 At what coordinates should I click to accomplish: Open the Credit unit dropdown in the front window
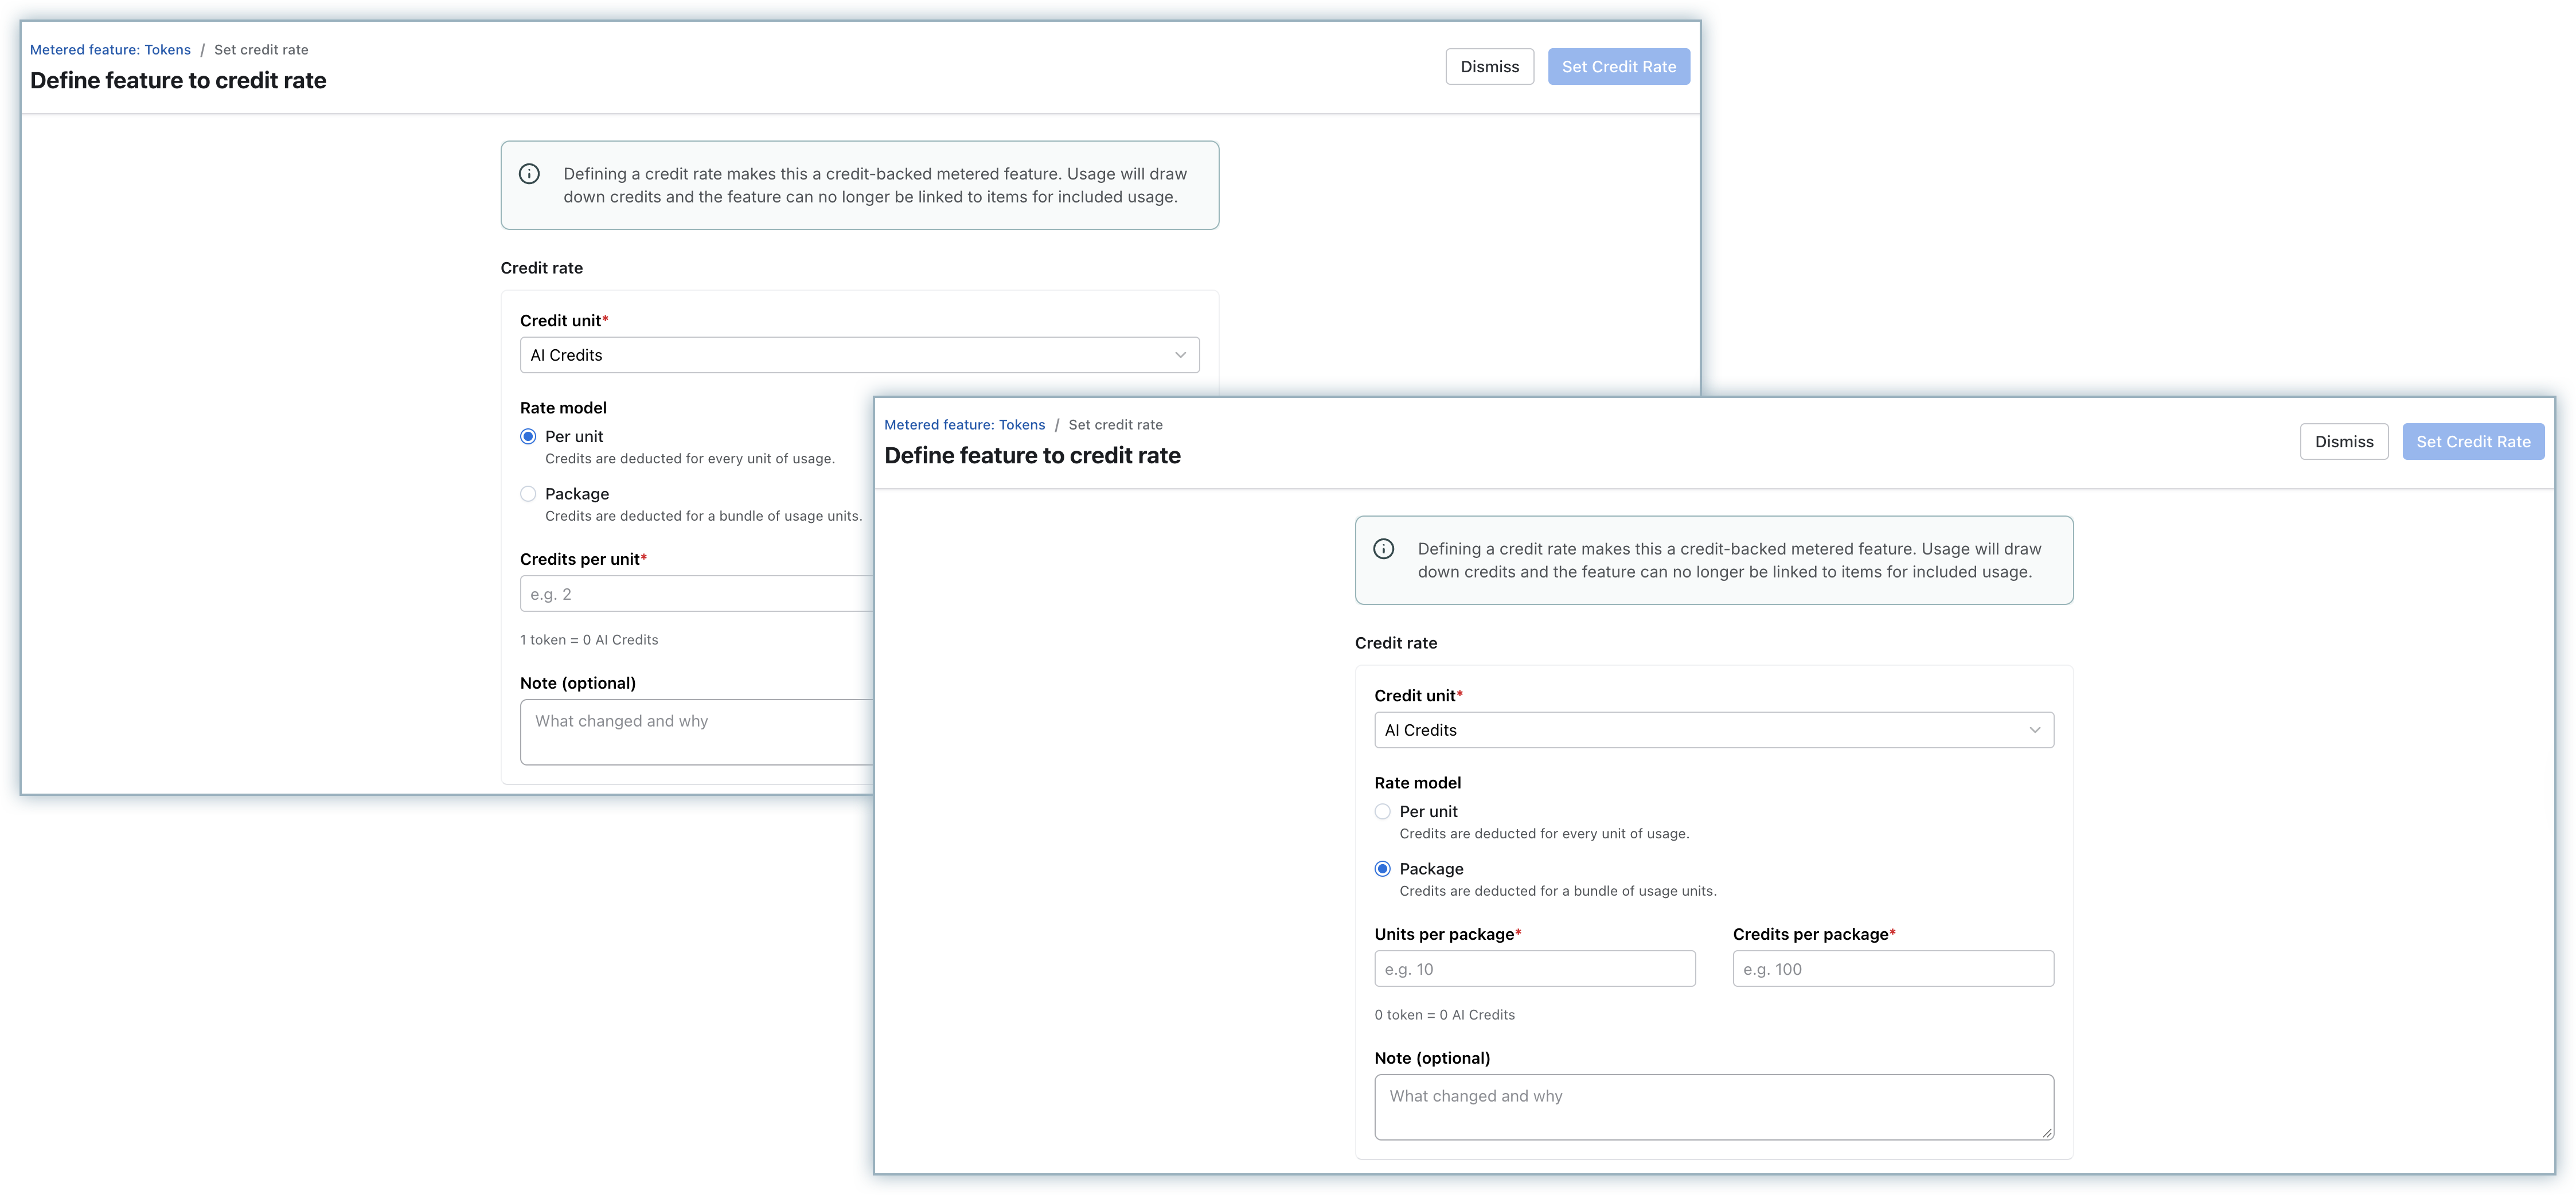1714,730
